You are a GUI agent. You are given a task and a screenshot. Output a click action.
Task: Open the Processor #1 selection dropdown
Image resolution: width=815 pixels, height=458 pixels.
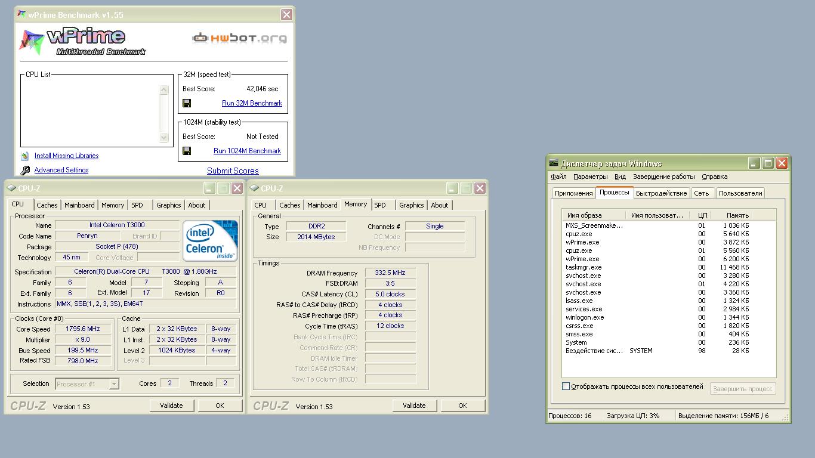[114, 384]
